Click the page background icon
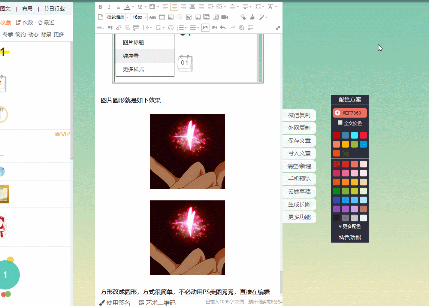Image resolution: width=429 pixels, height=306 pixels. click(x=146, y=28)
